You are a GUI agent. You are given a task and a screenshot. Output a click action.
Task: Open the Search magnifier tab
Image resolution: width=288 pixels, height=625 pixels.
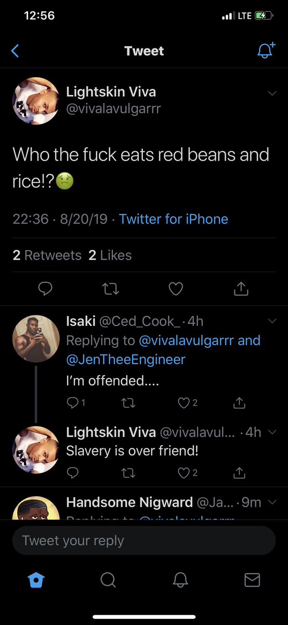(108, 580)
